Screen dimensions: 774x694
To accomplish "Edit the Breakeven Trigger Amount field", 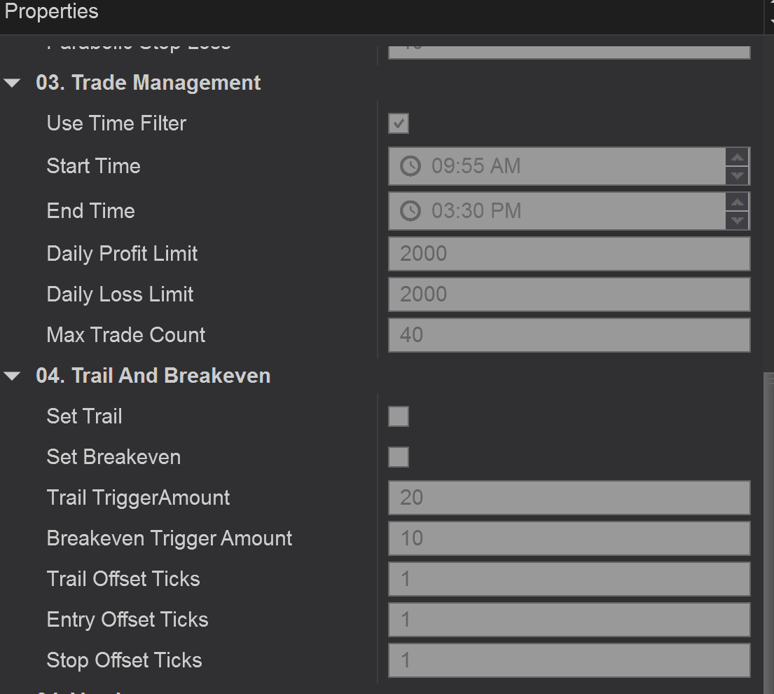I will [569, 538].
